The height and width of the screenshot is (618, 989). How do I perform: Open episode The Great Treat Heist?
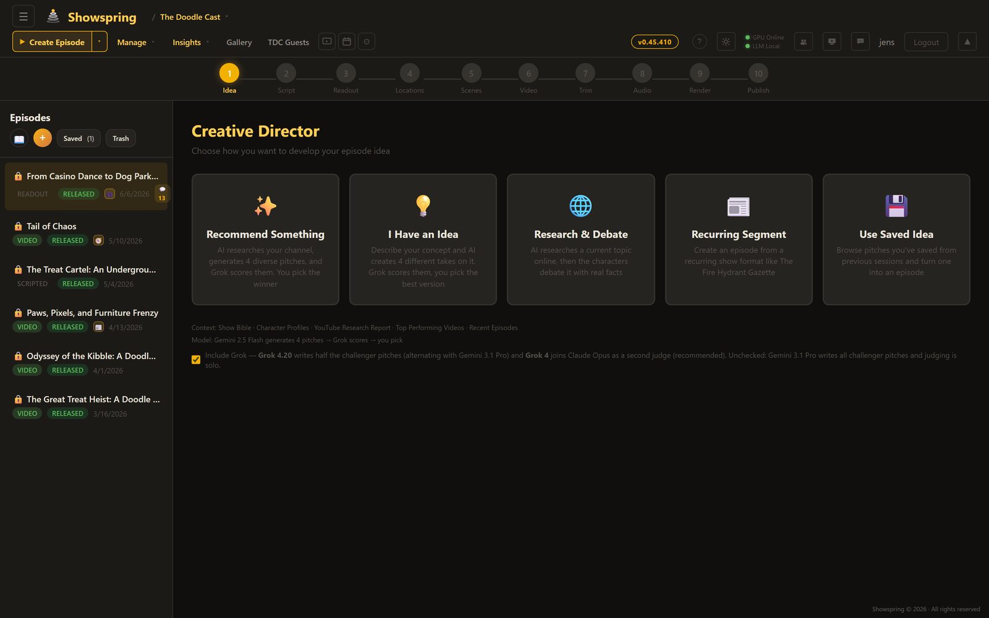[86, 406]
